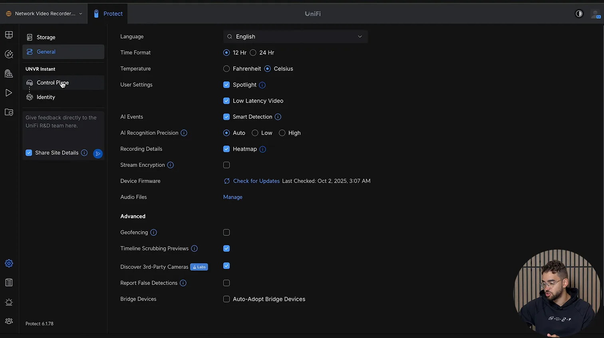Open the alarm siren icon in sidebar
This screenshot has height=338, width=604.
[x=9, y=302]
